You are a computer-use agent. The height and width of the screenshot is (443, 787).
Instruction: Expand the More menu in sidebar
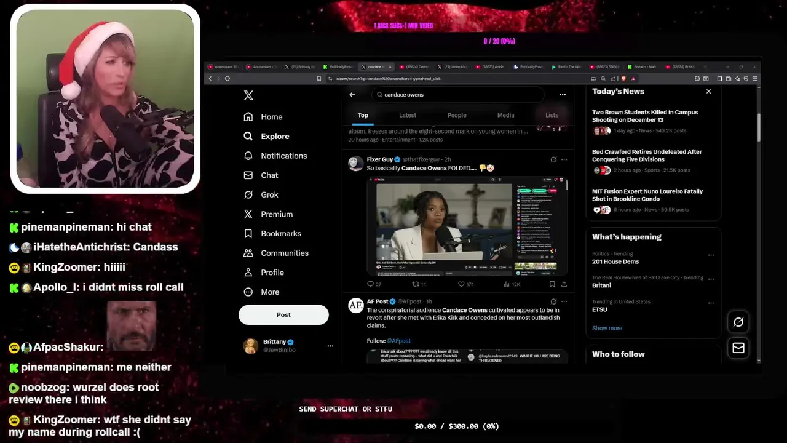261,292
